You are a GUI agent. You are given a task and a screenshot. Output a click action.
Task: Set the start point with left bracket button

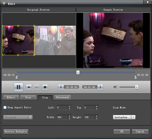tap(61, 87)
